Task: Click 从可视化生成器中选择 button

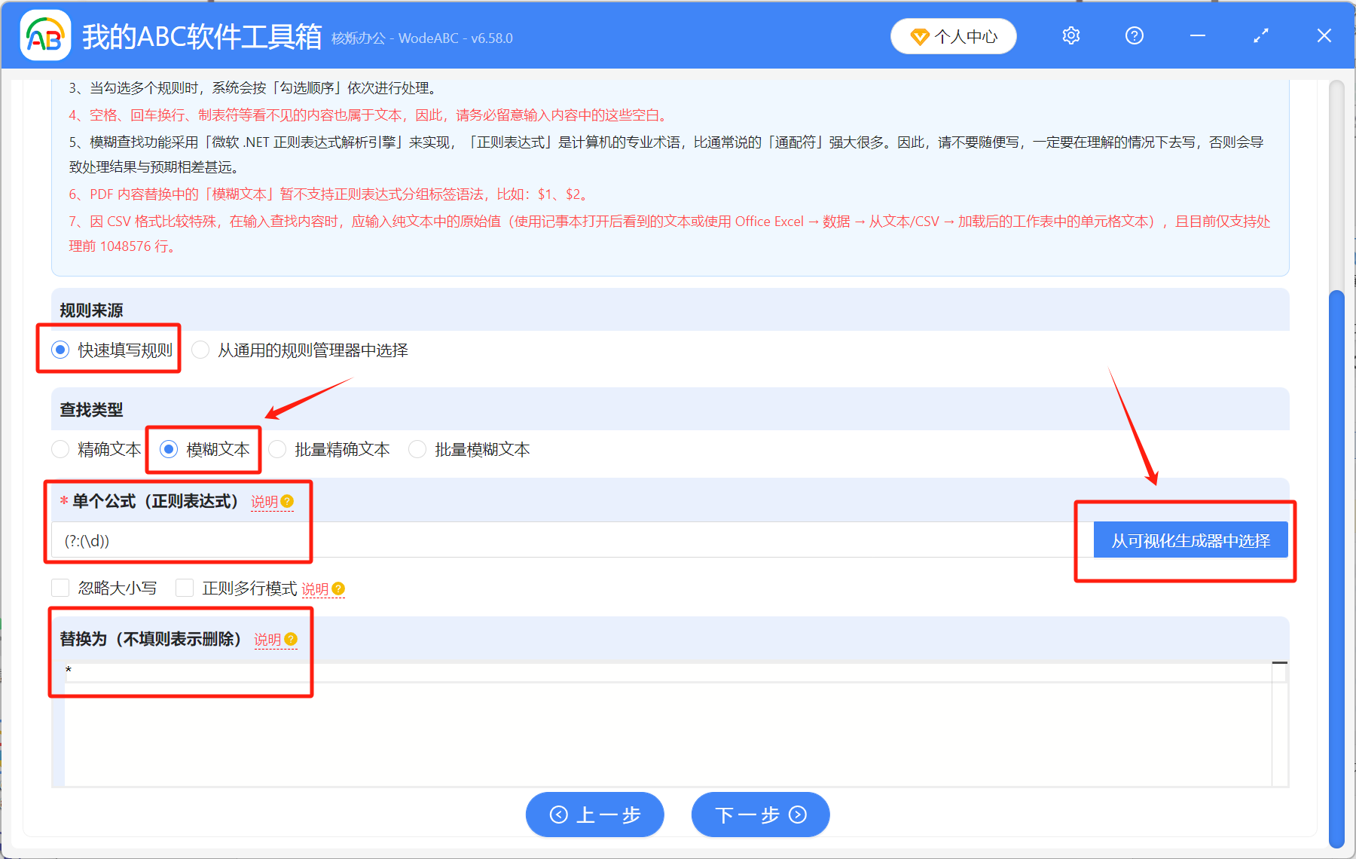Action: (x=1190, y=540)
